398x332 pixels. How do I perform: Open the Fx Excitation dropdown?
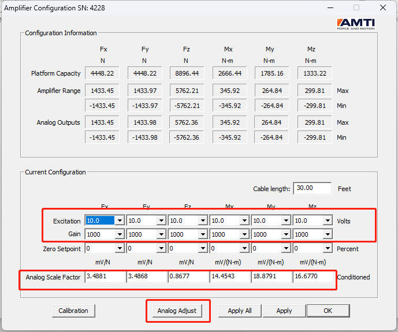105,221
